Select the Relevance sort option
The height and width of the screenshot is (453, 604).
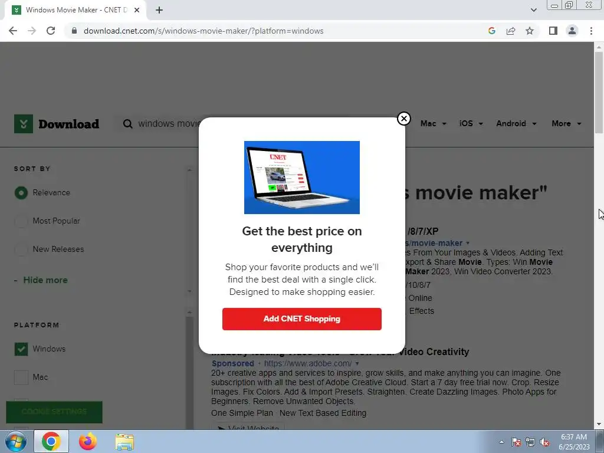point(21,193)
